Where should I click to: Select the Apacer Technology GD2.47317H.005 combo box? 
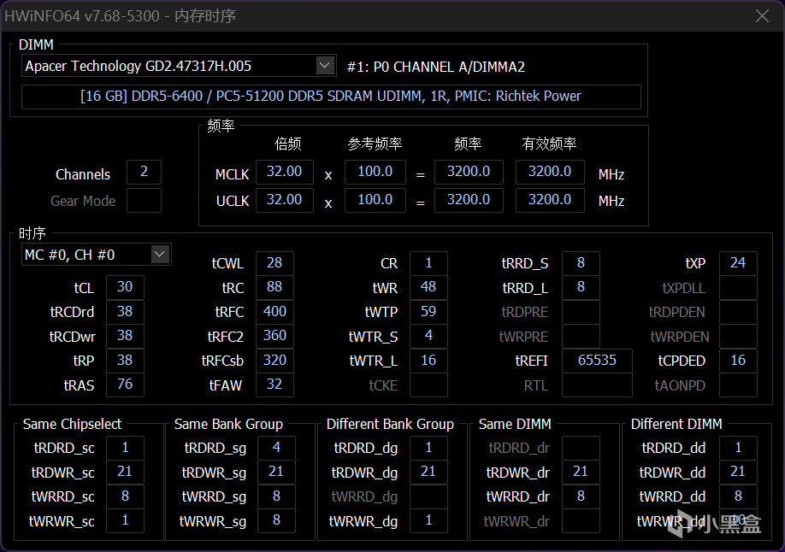(179, 66)
